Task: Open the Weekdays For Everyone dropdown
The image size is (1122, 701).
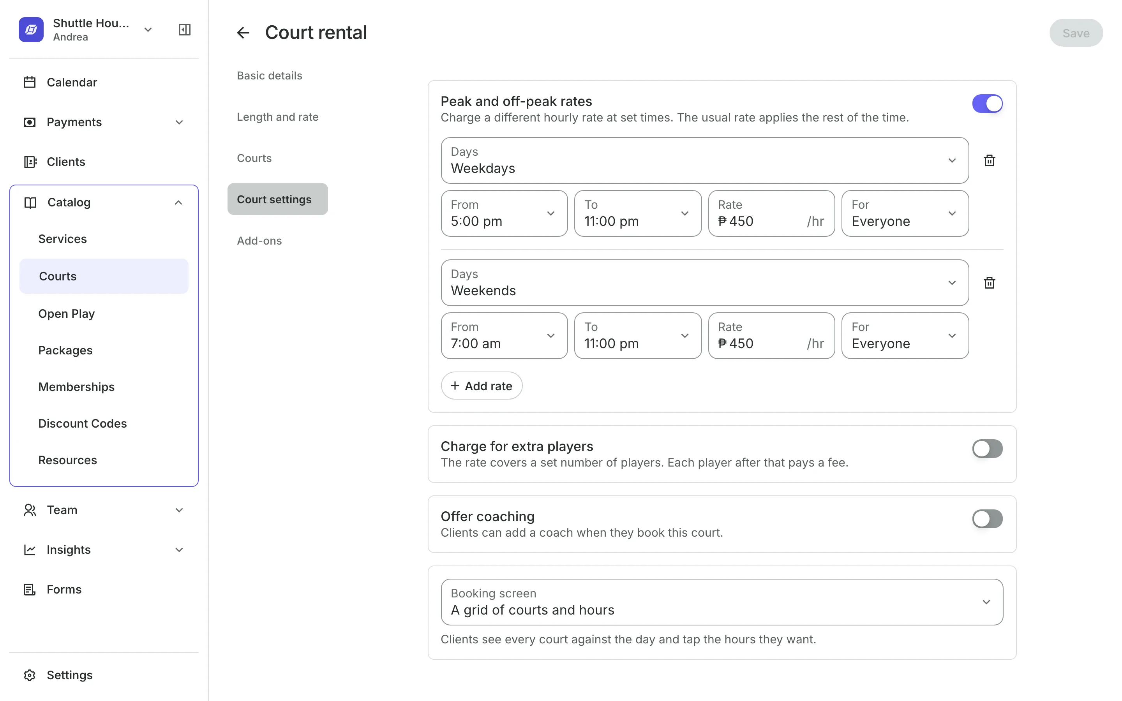Action: pyautogui.click(x=905, y=213)
